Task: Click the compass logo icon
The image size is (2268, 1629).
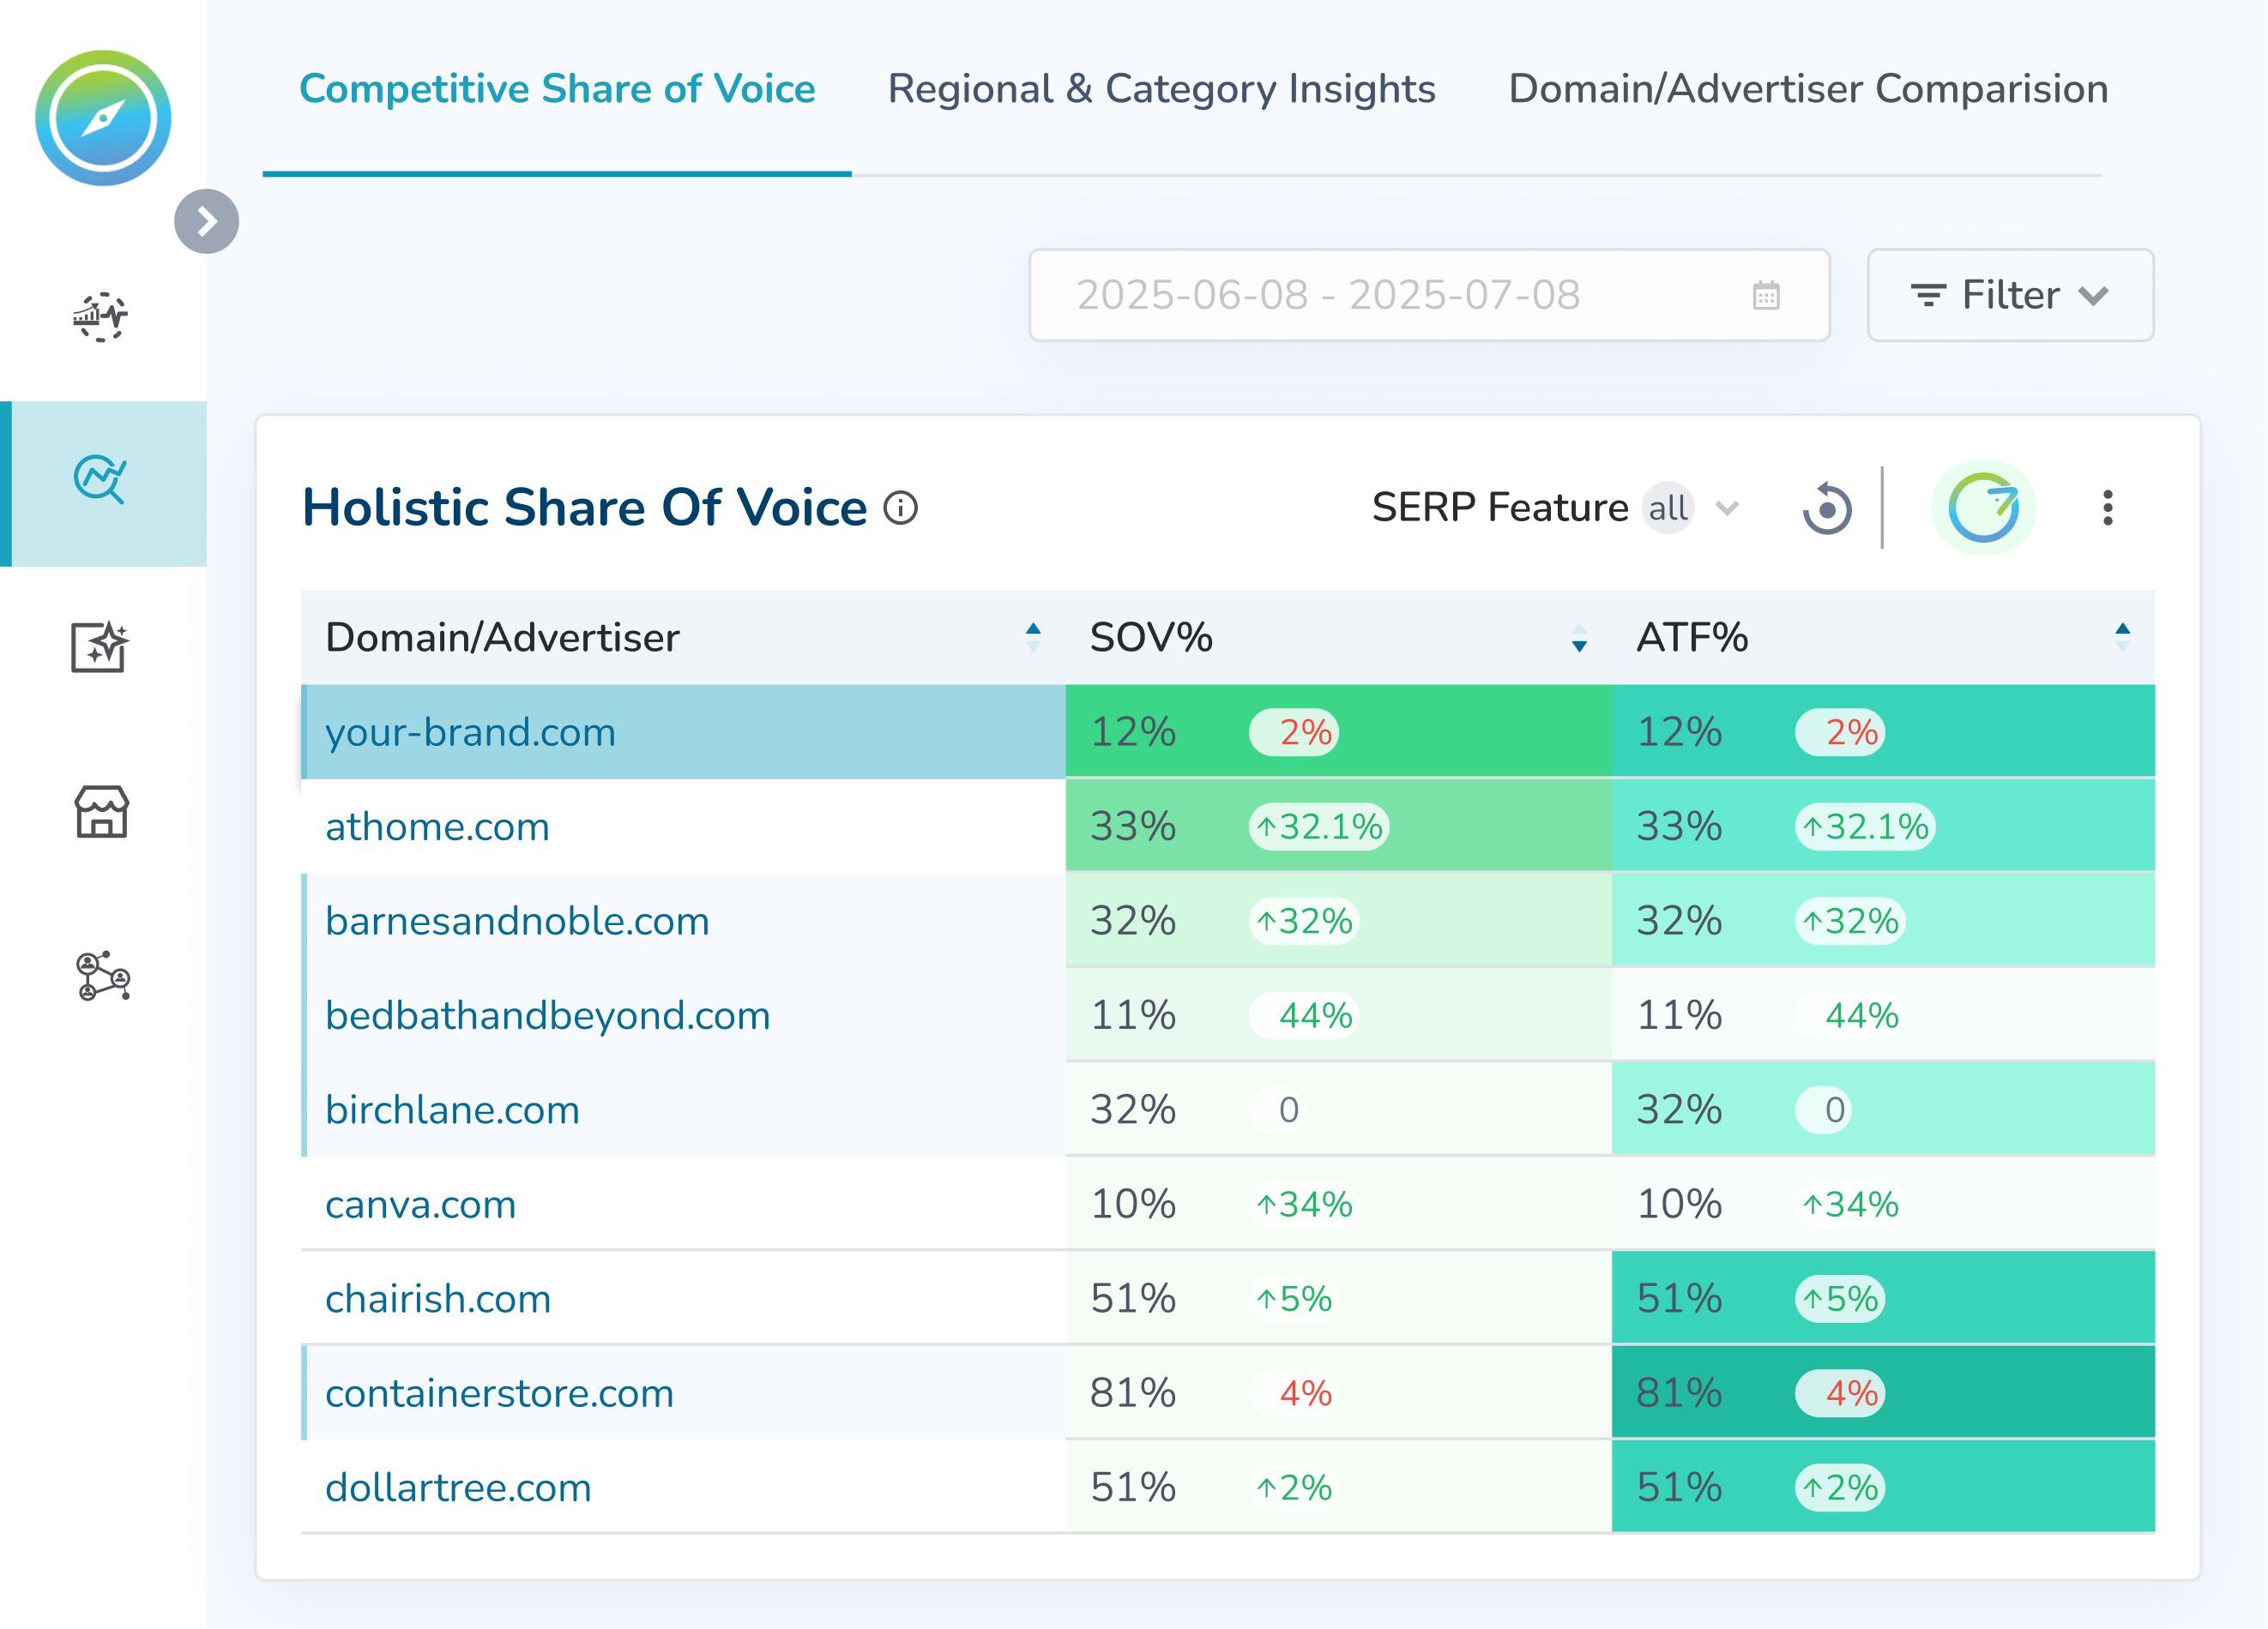Action: (x=103, y=118)
